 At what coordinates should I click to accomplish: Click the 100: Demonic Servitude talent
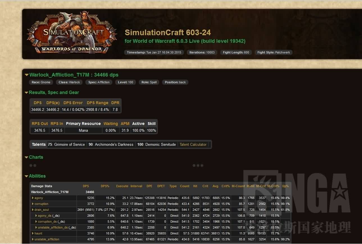click(156, 144)
